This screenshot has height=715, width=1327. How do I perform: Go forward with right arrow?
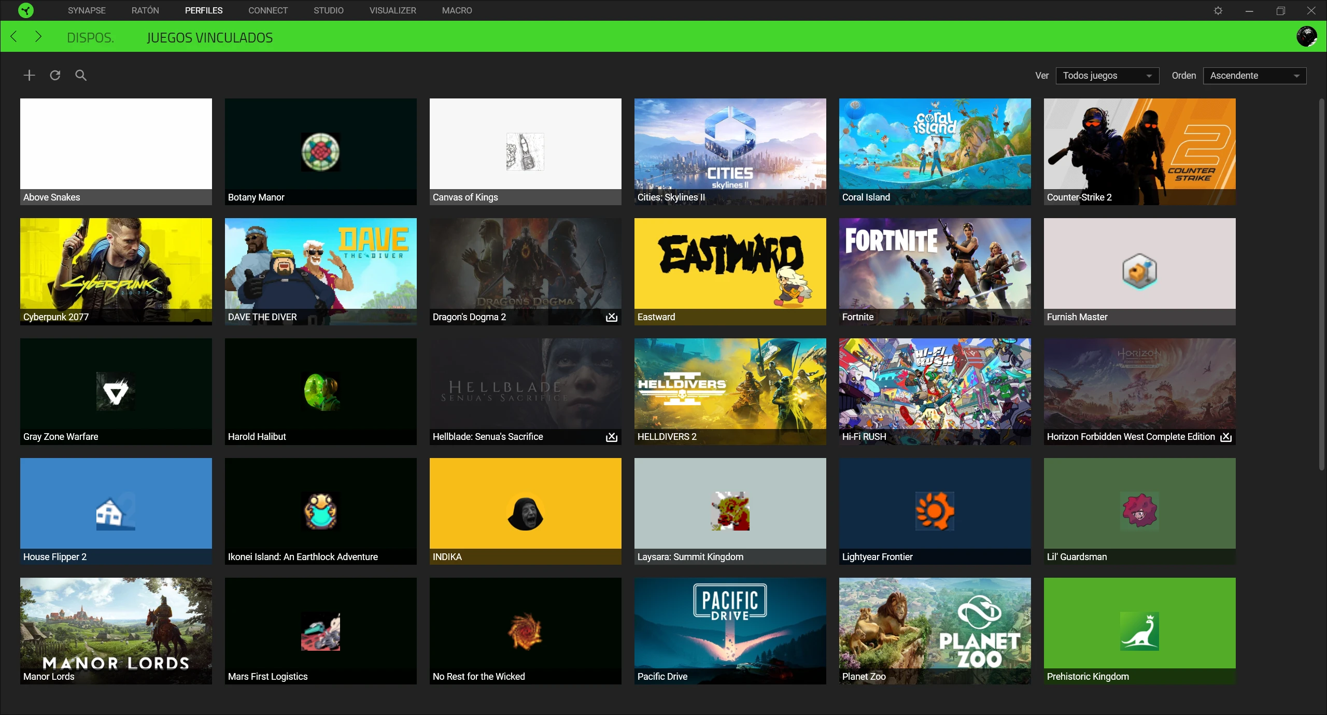click(x=38, y=36)
